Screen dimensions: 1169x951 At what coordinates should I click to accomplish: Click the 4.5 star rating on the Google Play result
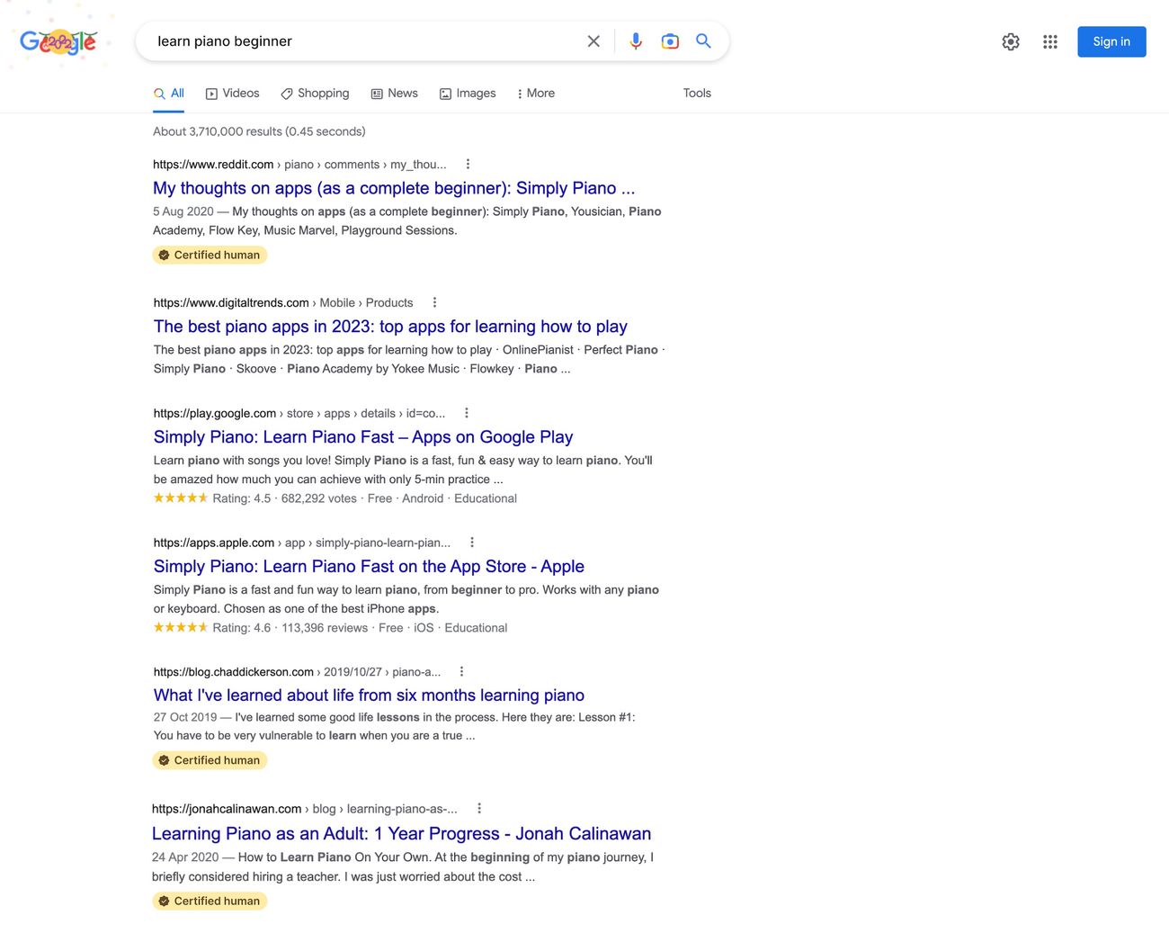coord(180,498)
